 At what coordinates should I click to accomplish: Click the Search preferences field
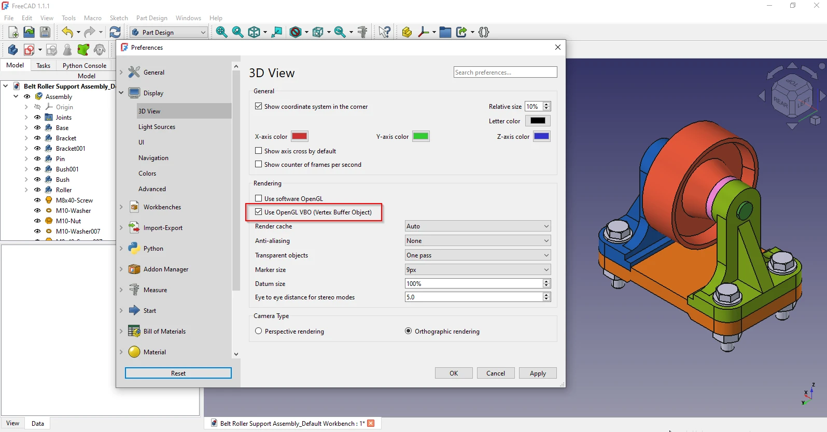(506, 72)
